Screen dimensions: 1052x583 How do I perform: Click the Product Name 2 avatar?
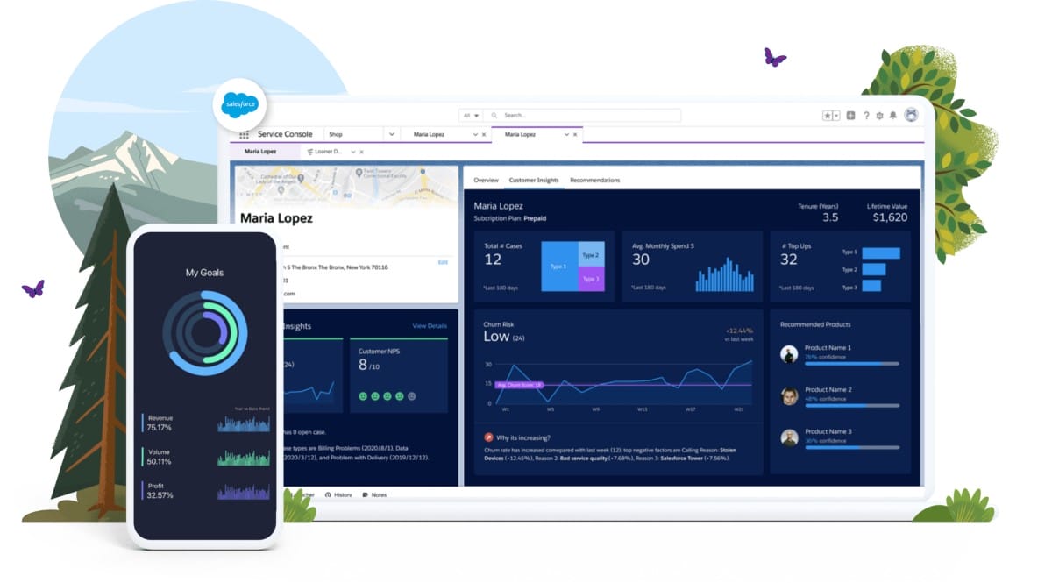pos(790,396)
